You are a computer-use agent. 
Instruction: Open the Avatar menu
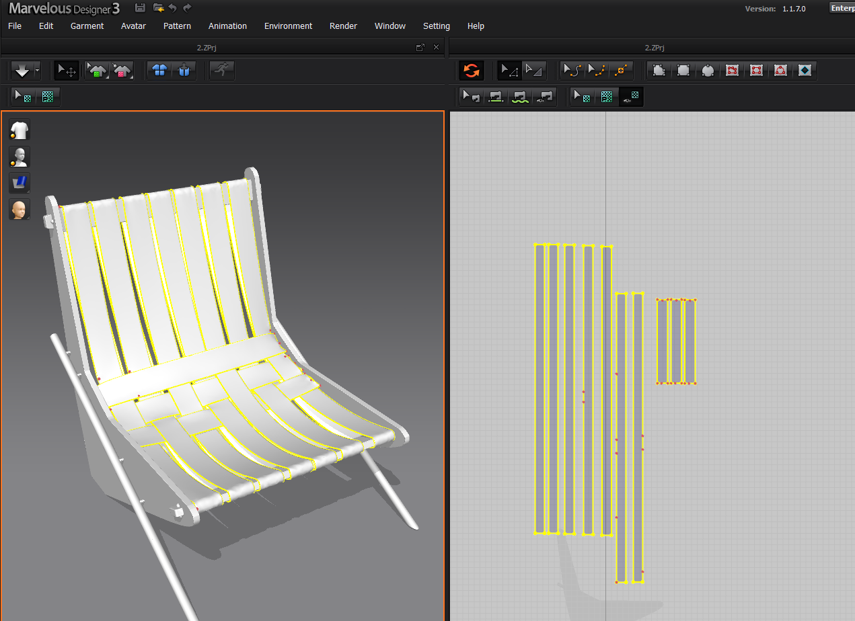pos(133,26)
